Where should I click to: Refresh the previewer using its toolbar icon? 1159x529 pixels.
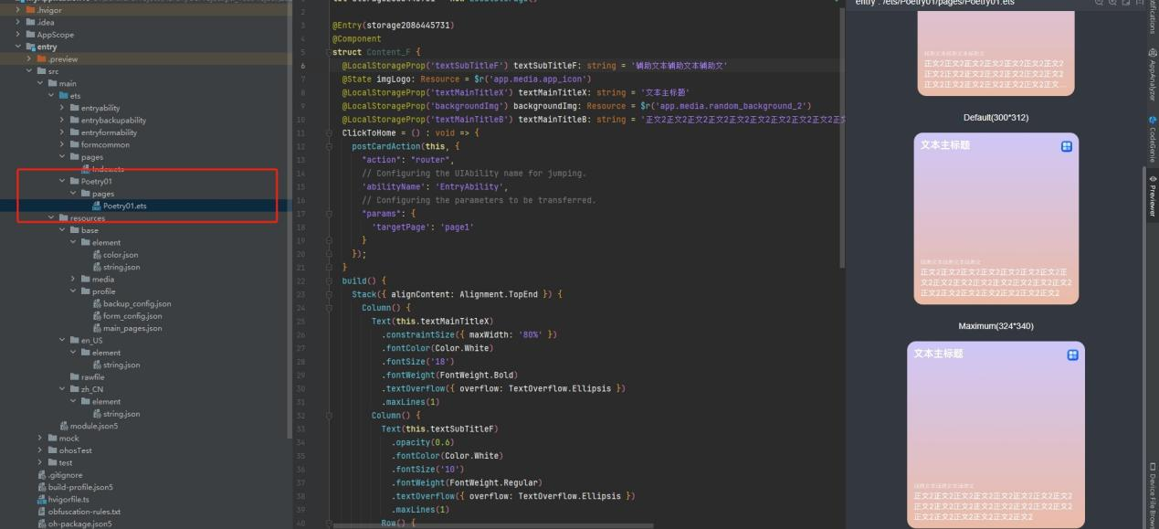(x=1126, y=4)
